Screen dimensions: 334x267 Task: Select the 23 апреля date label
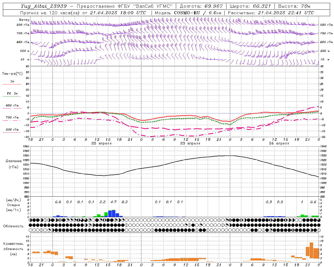pos(190,143)
